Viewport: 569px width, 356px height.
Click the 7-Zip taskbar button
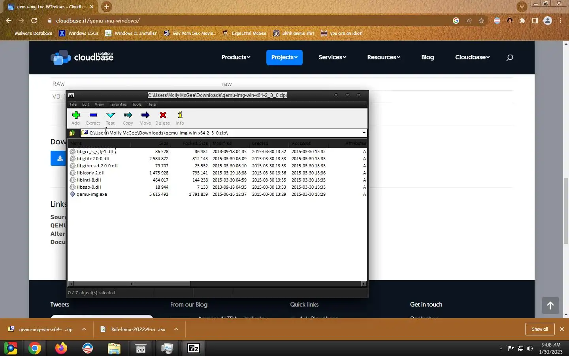[194, 348]
